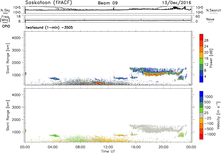Viewport: 221px width, 153px height.
Task: Click the "Beam 09" heading
Action: [108, 3]
